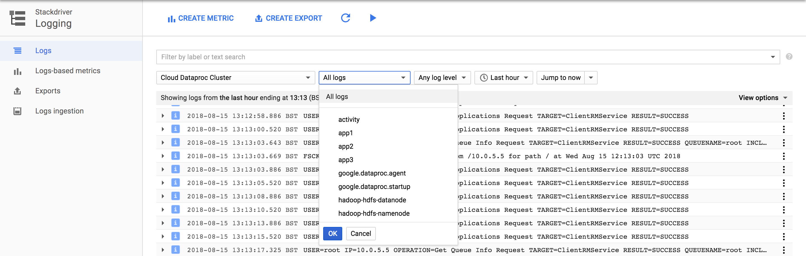Image resolution: width=806 pixels, height=256 pixels.
Task: Select app2 in the All logs dropdown list
Action: tap(345, 146)
